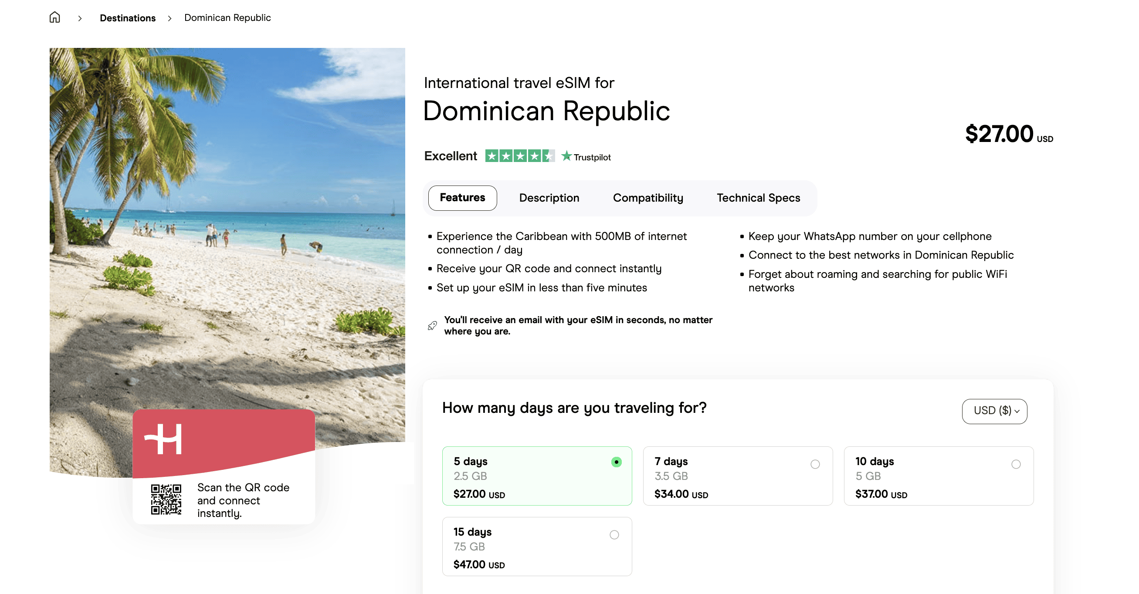Select the 10 days plan radio button
This screenshot has width=1139, height=594.
1016,464
